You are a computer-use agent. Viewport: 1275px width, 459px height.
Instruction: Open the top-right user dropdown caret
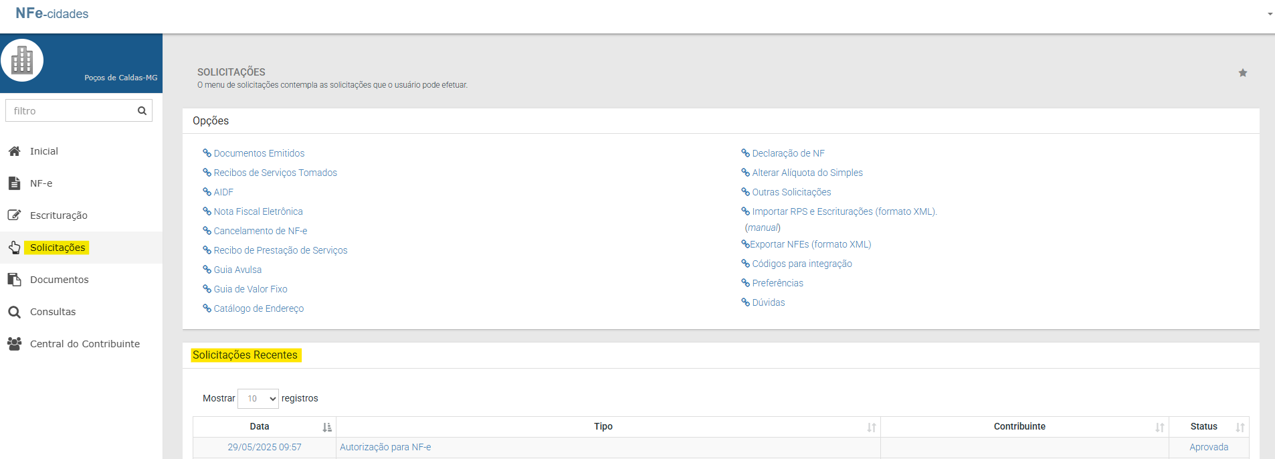click(x=1270, y=14)
